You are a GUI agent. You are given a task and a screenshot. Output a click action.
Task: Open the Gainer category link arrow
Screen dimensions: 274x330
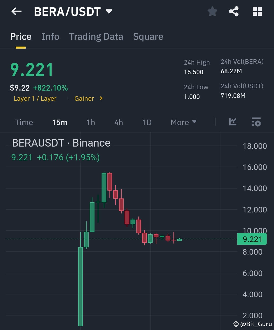coord(101,98)
